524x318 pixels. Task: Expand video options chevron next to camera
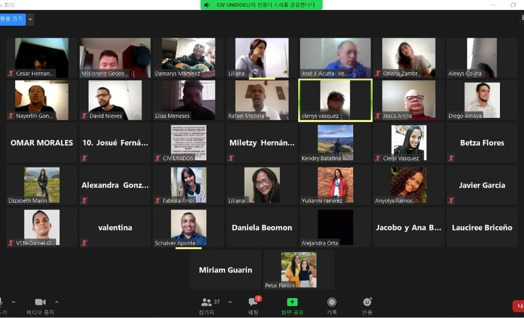coord(57,302)
